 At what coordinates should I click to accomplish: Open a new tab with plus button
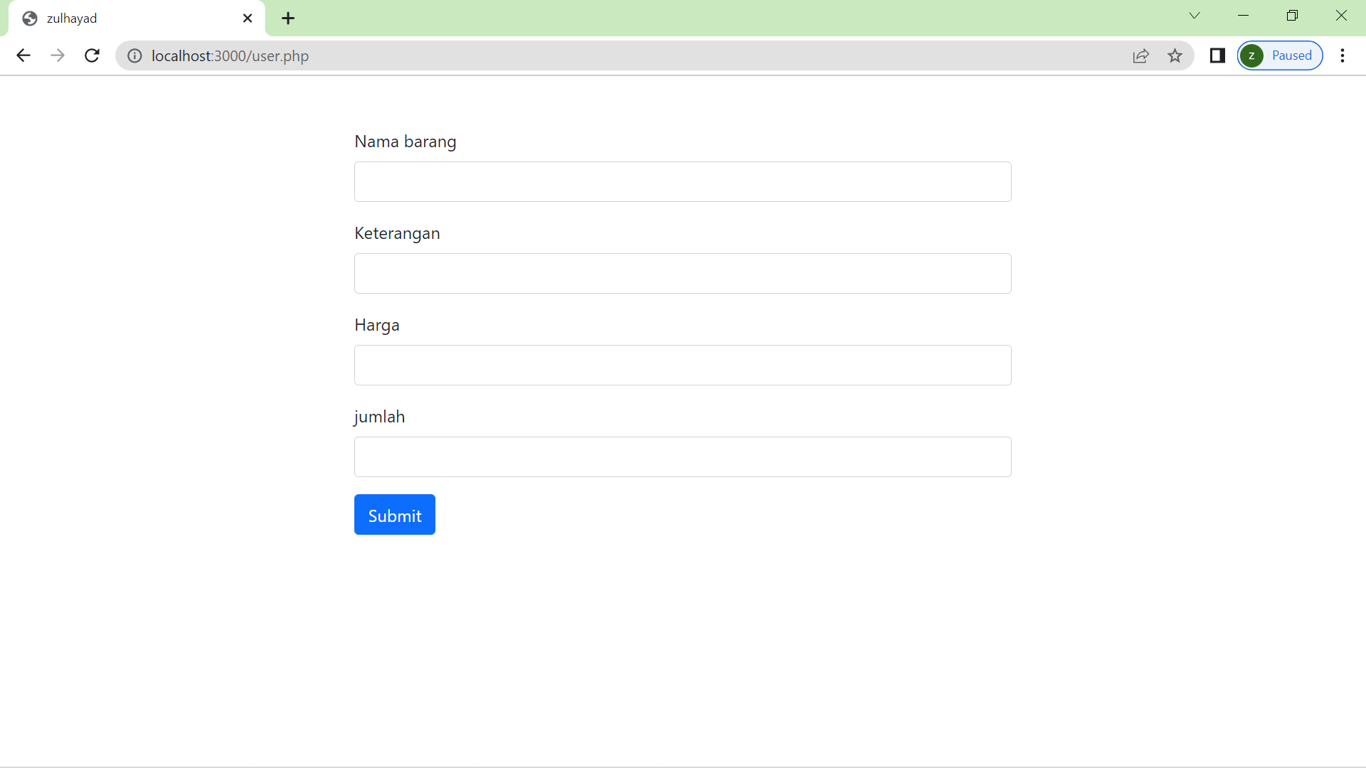(288, 18)
